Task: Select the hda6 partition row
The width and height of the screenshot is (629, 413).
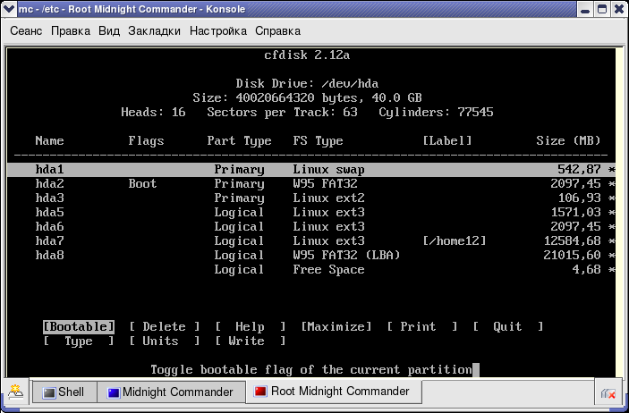Action: [x=311, y=227]
